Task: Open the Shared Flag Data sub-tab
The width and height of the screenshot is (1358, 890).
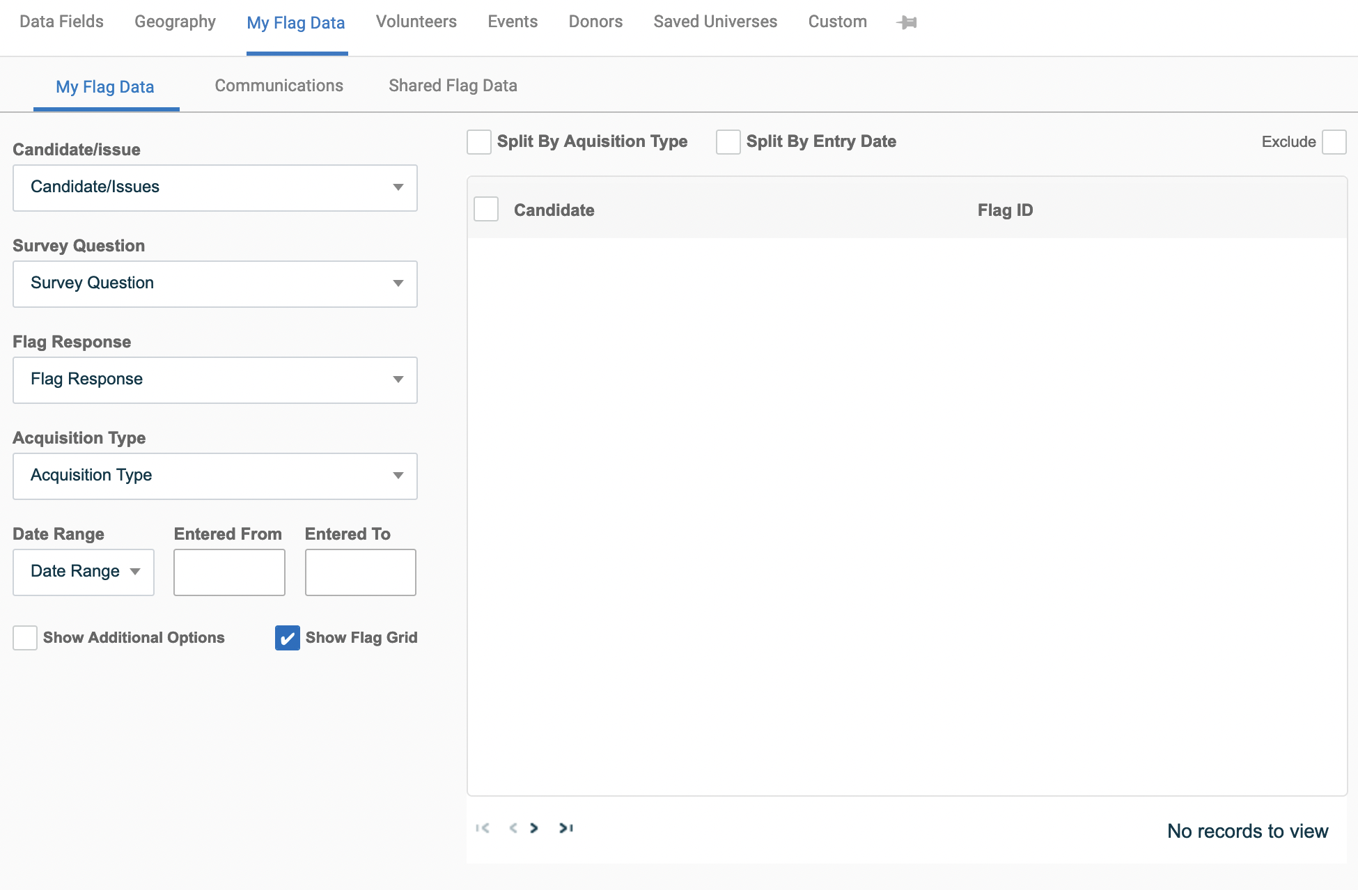Action: pyautogui.click(x=453, y=86)
